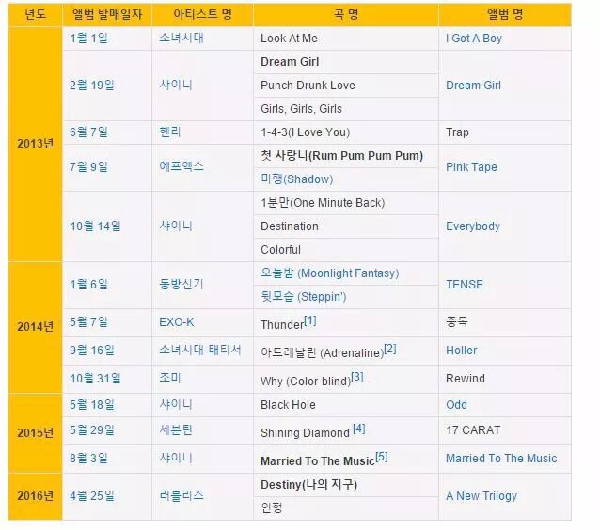The image size is (600, 530).
Task: Open the 10월 31일 date link
Action: [x=95, y=379]
